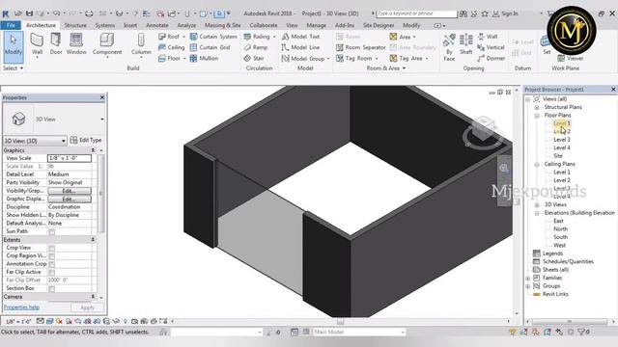Screen dimensions: 618x347
Task: Select the Model Group tool
Action: [x=305, y=58]
